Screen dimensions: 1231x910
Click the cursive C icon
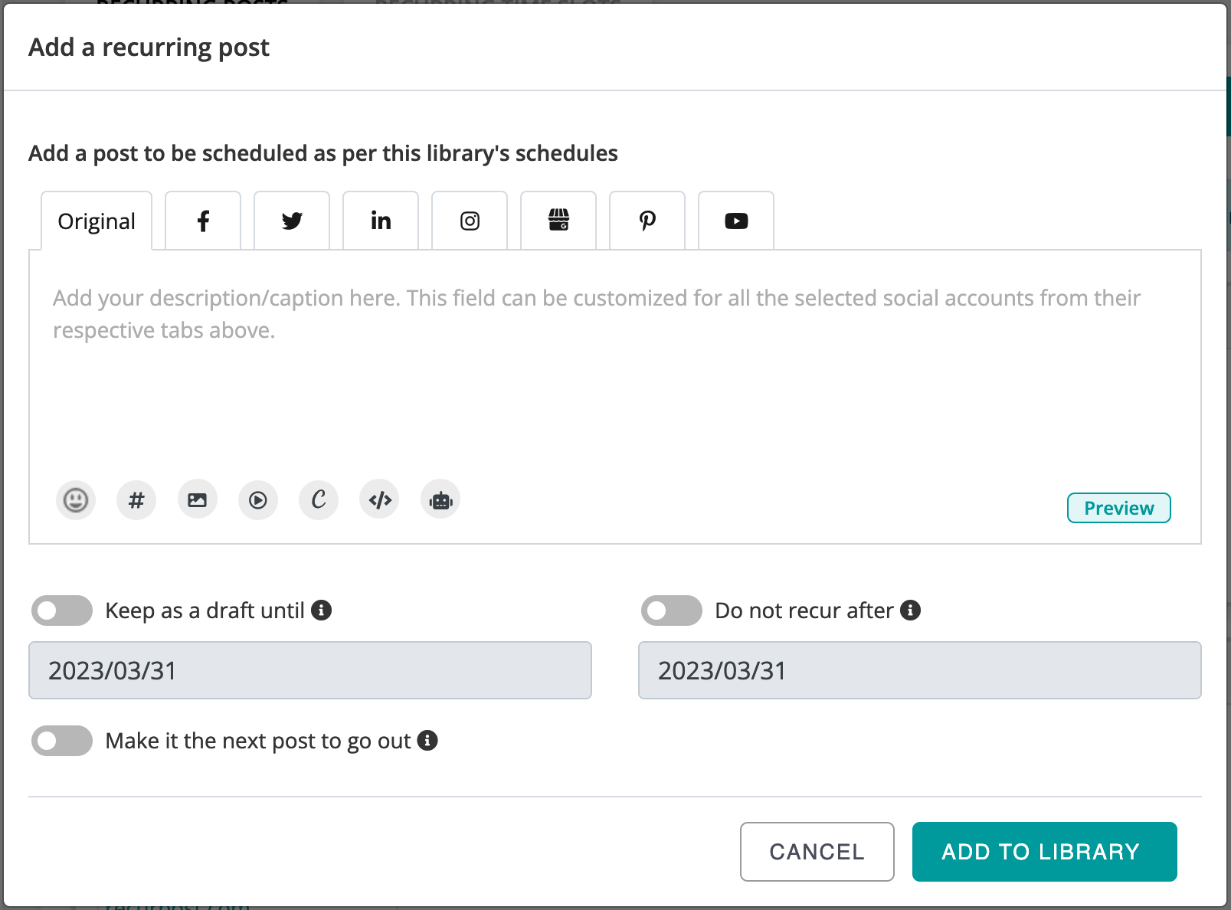tap(319, 500)
